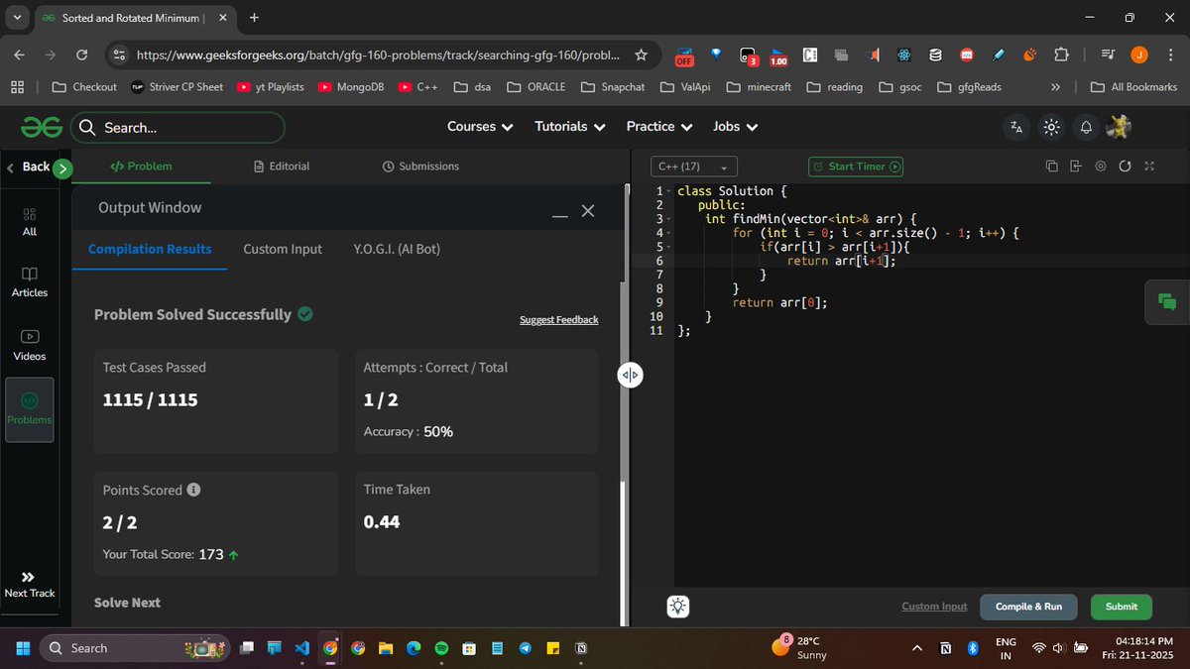
Task: Open the C++ (17) language dropdown
Action: click(x=692, y=167)
